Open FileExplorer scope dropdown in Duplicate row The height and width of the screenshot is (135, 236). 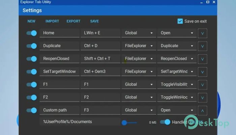coord(139,46)
